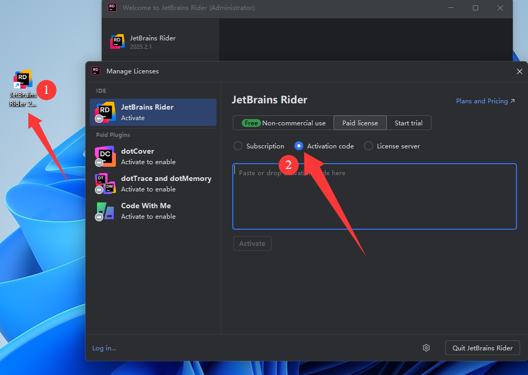Click the Code With Me plugin icon
This screenshot has width=528, height=375.
point(105,211)
